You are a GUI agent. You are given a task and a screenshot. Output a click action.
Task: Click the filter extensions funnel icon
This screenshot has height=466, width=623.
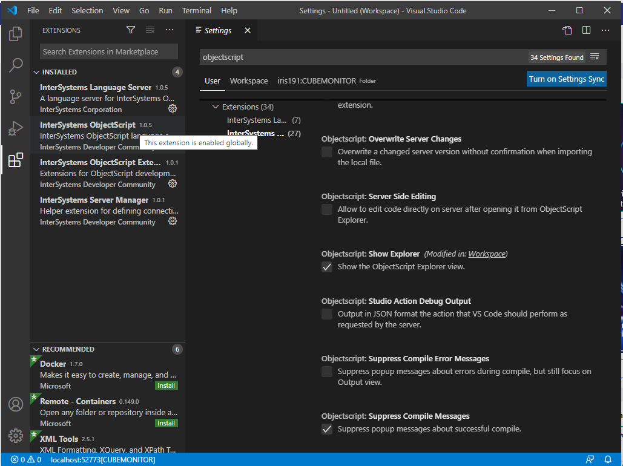[131, 30]
